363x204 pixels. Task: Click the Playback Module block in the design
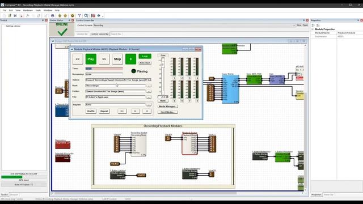pyautogui.click(x=189, y=144)
